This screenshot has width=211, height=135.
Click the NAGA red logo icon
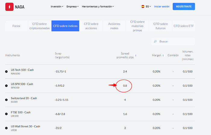9,7
